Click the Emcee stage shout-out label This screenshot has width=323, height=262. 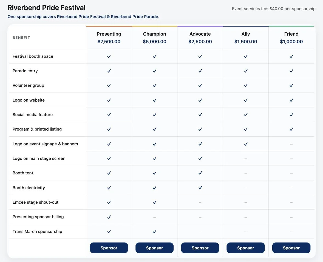pos(35,202)
